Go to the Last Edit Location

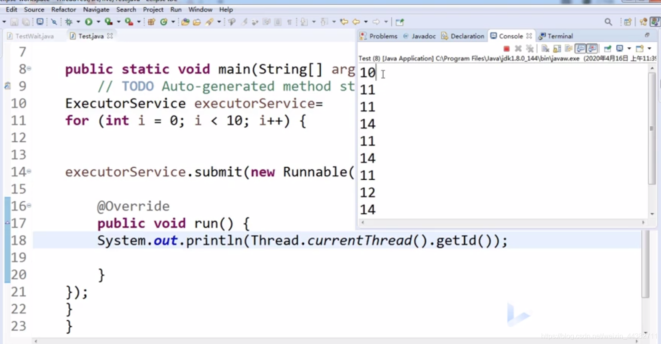[x=344, y=22]
